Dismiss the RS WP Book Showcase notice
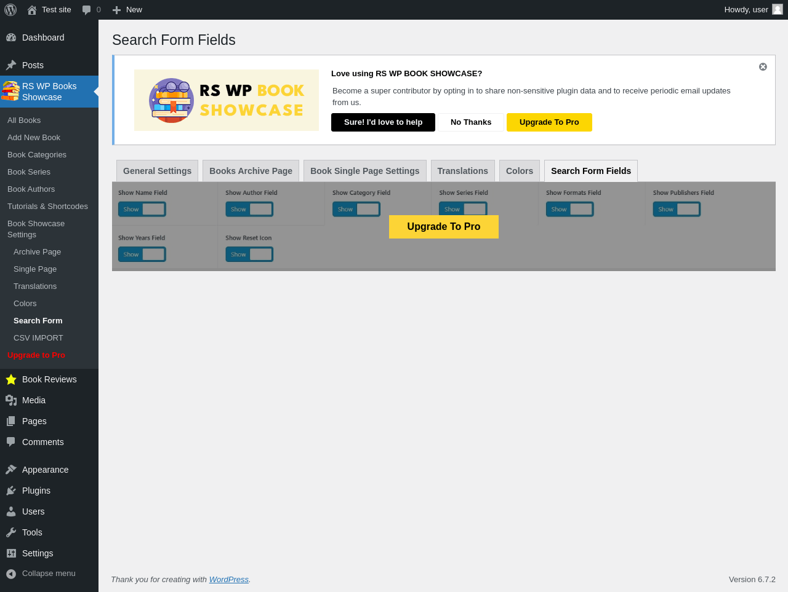 pyautogui.click(x=763, y=67)
